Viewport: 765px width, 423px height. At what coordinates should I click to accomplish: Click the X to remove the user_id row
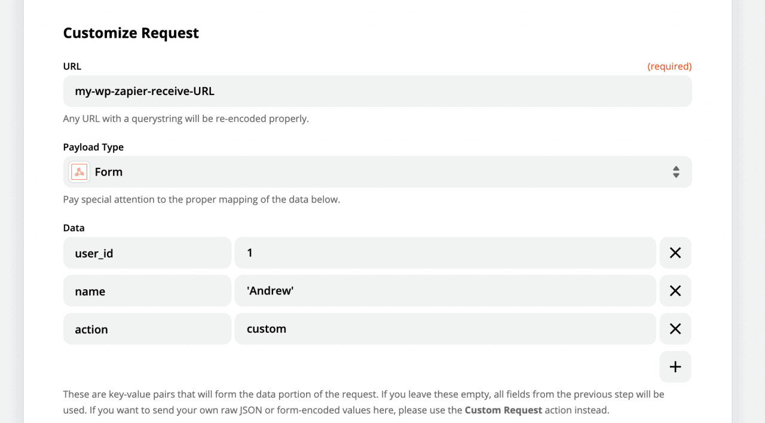[675, 253]
